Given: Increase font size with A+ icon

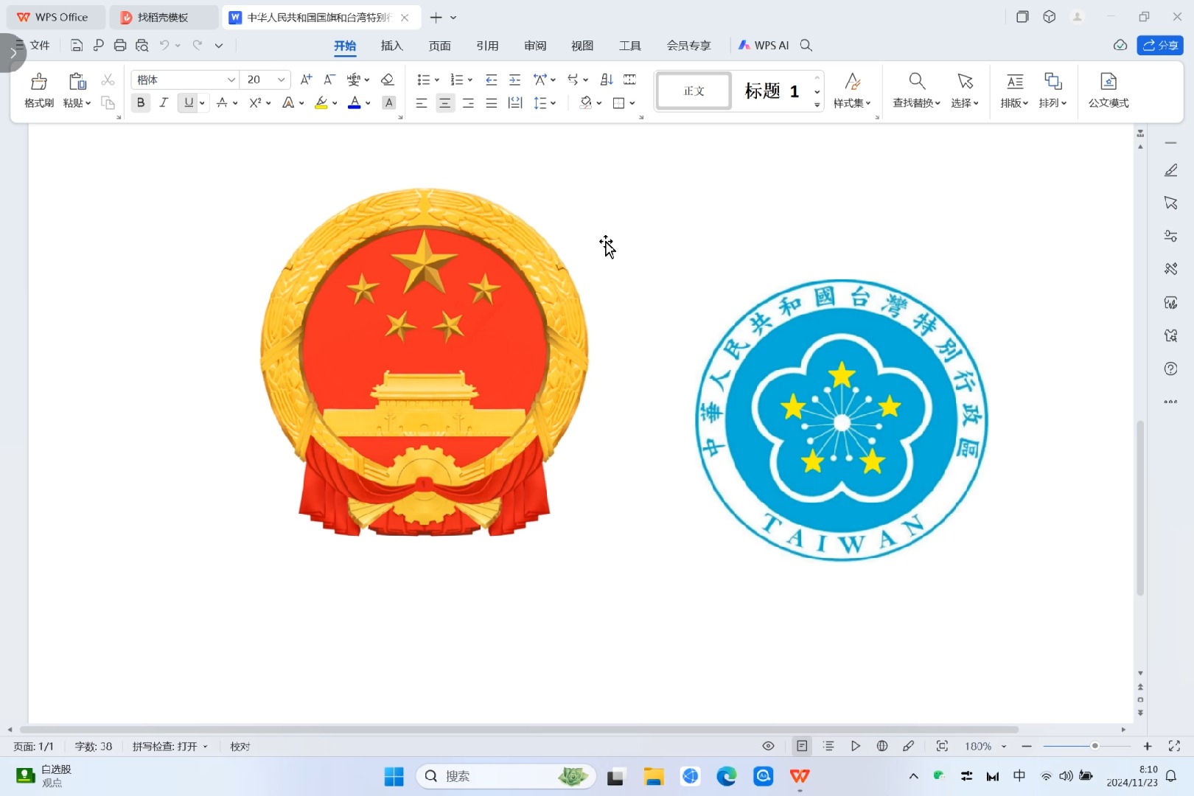Looking at the screenshot, I should pyautogui.click(x=307, y=80).
